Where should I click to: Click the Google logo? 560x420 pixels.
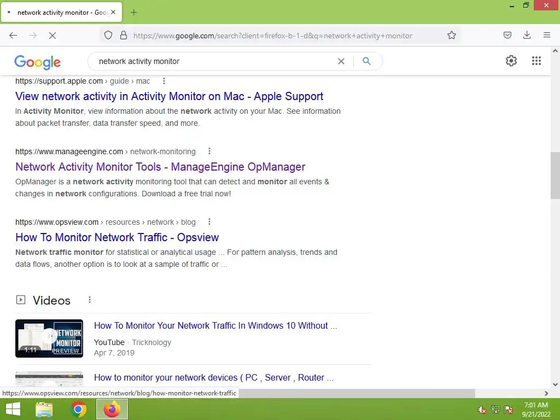click(x=38, y=62)
